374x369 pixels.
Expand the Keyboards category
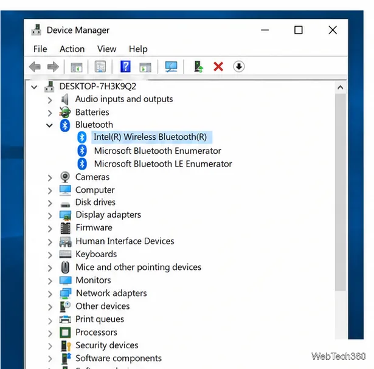pos(50,255)
